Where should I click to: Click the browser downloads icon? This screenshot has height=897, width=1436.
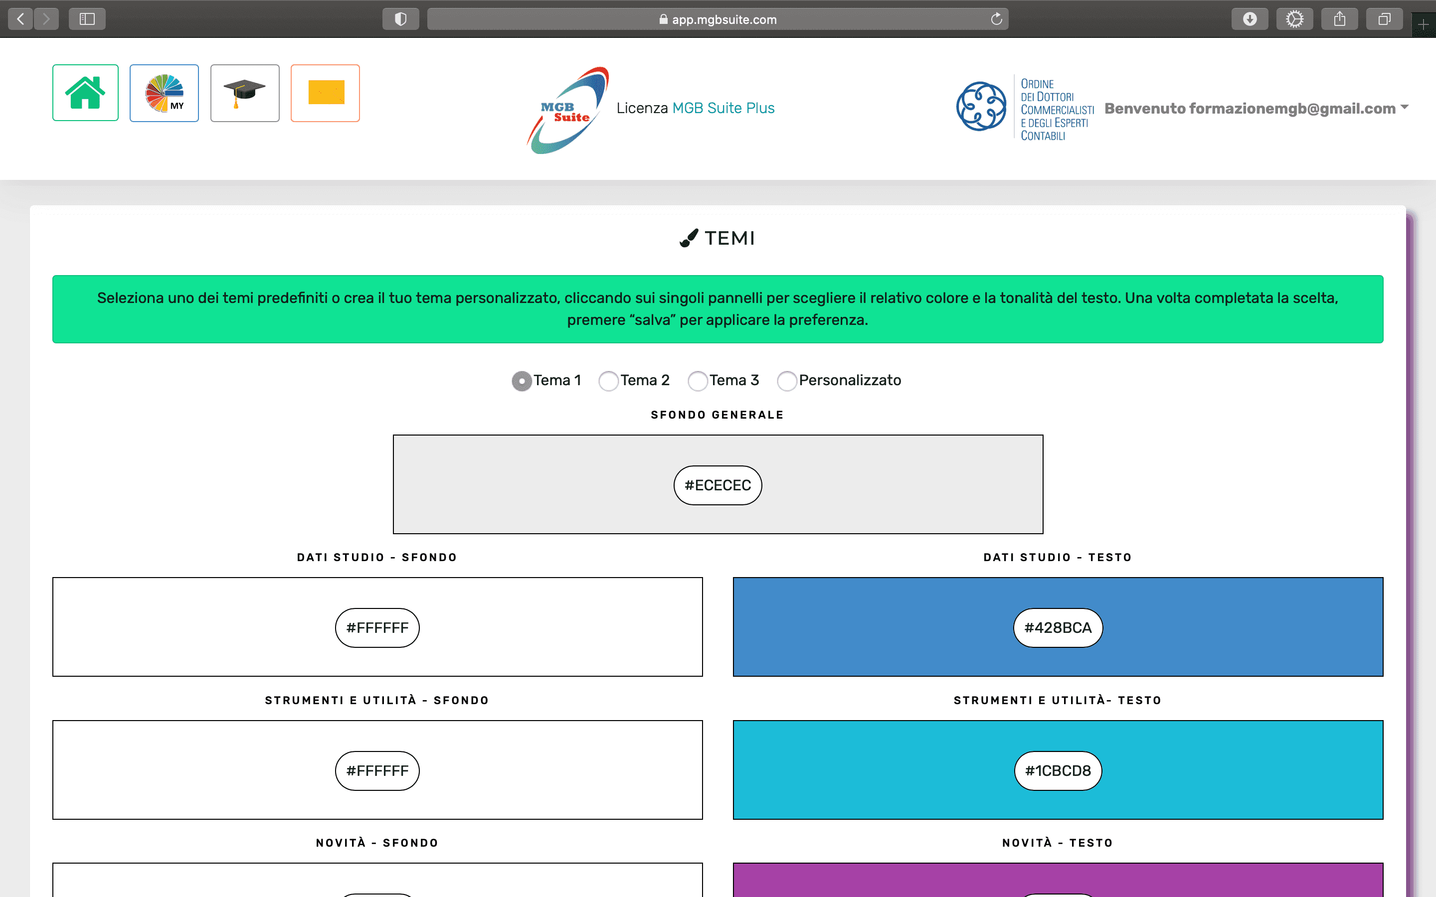point(1249,19)
